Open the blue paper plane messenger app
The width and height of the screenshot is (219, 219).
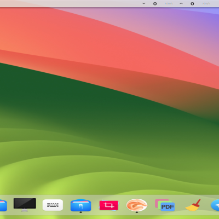(215, 205)
